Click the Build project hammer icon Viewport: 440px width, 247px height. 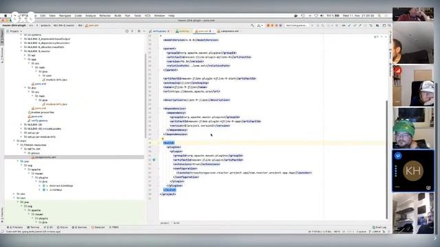click(x=252, y=25)
